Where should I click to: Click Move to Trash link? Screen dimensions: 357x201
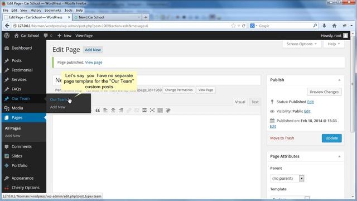[282, 138]
